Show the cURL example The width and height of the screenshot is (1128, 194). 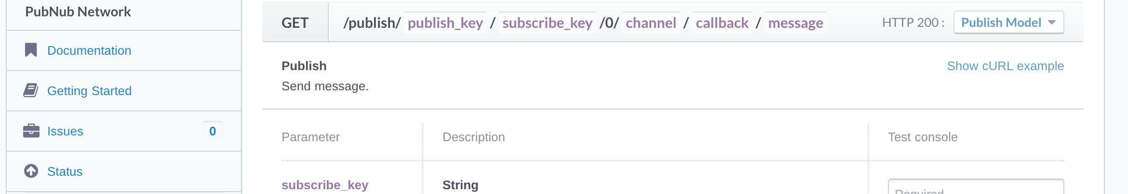point(1005,66)
